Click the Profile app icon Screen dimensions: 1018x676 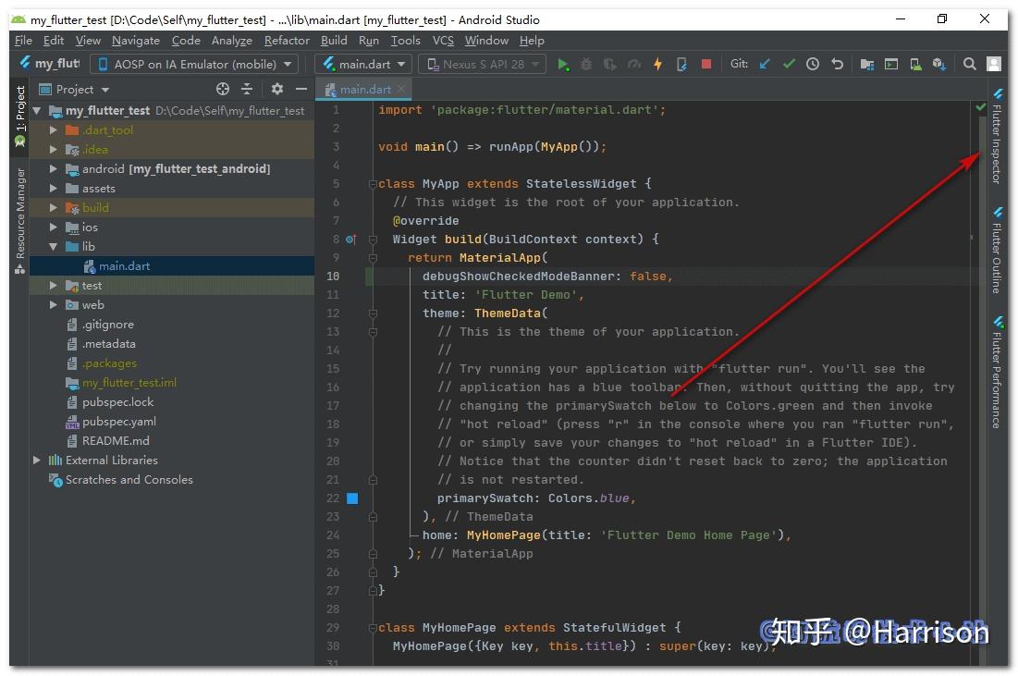click(x=633, y=65)
